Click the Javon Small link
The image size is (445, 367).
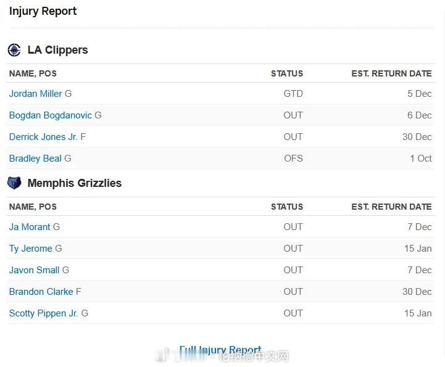[x=35, y=270]
